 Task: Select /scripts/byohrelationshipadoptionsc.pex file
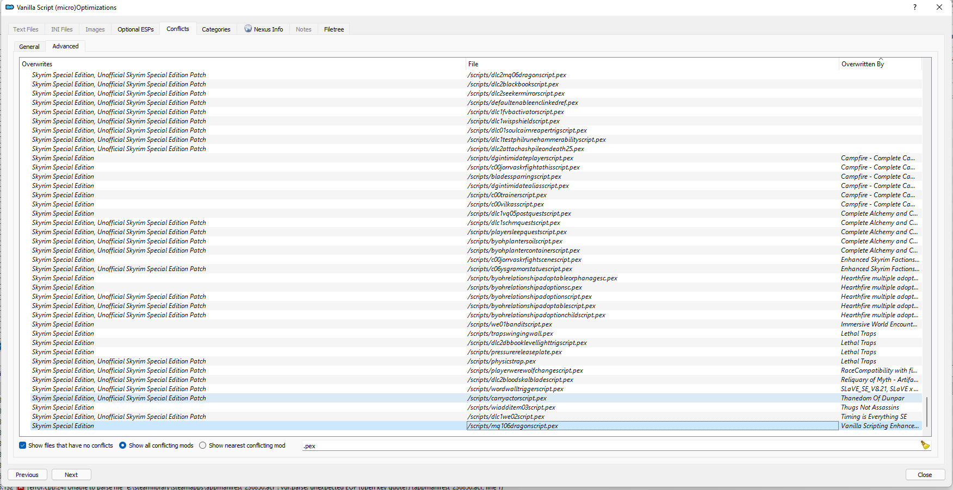click(525, 287)
